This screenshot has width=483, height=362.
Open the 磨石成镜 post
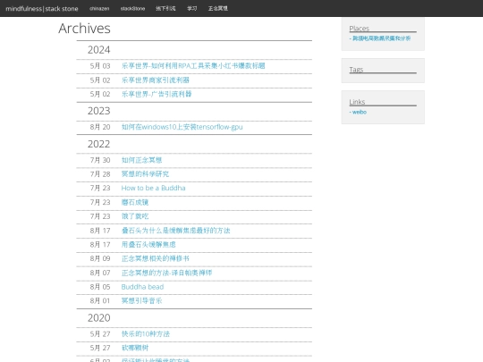135,202
